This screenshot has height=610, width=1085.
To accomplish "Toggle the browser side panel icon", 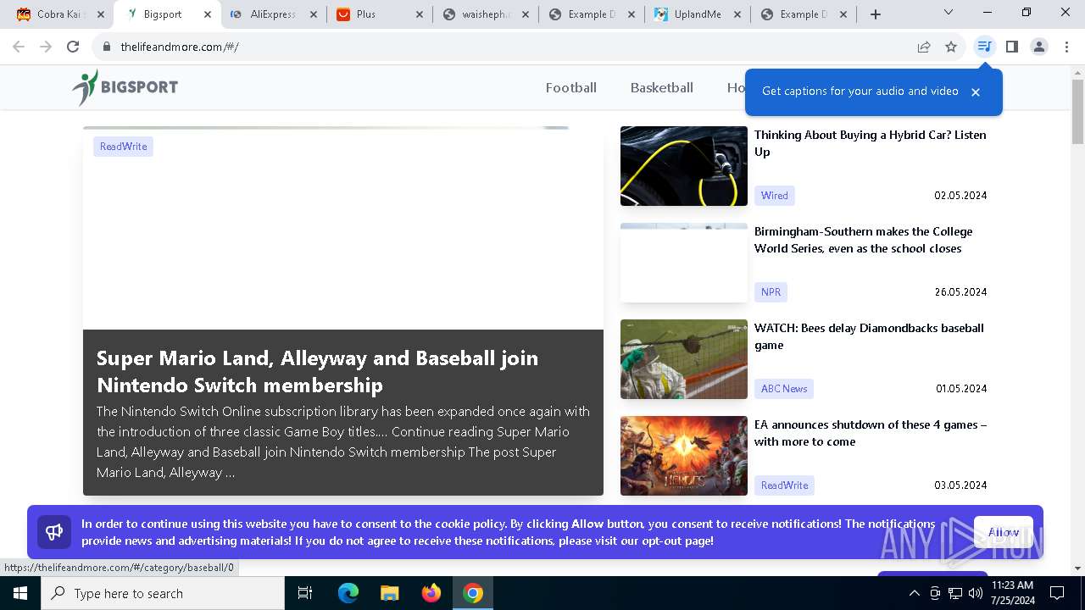I will point(1011,47).
